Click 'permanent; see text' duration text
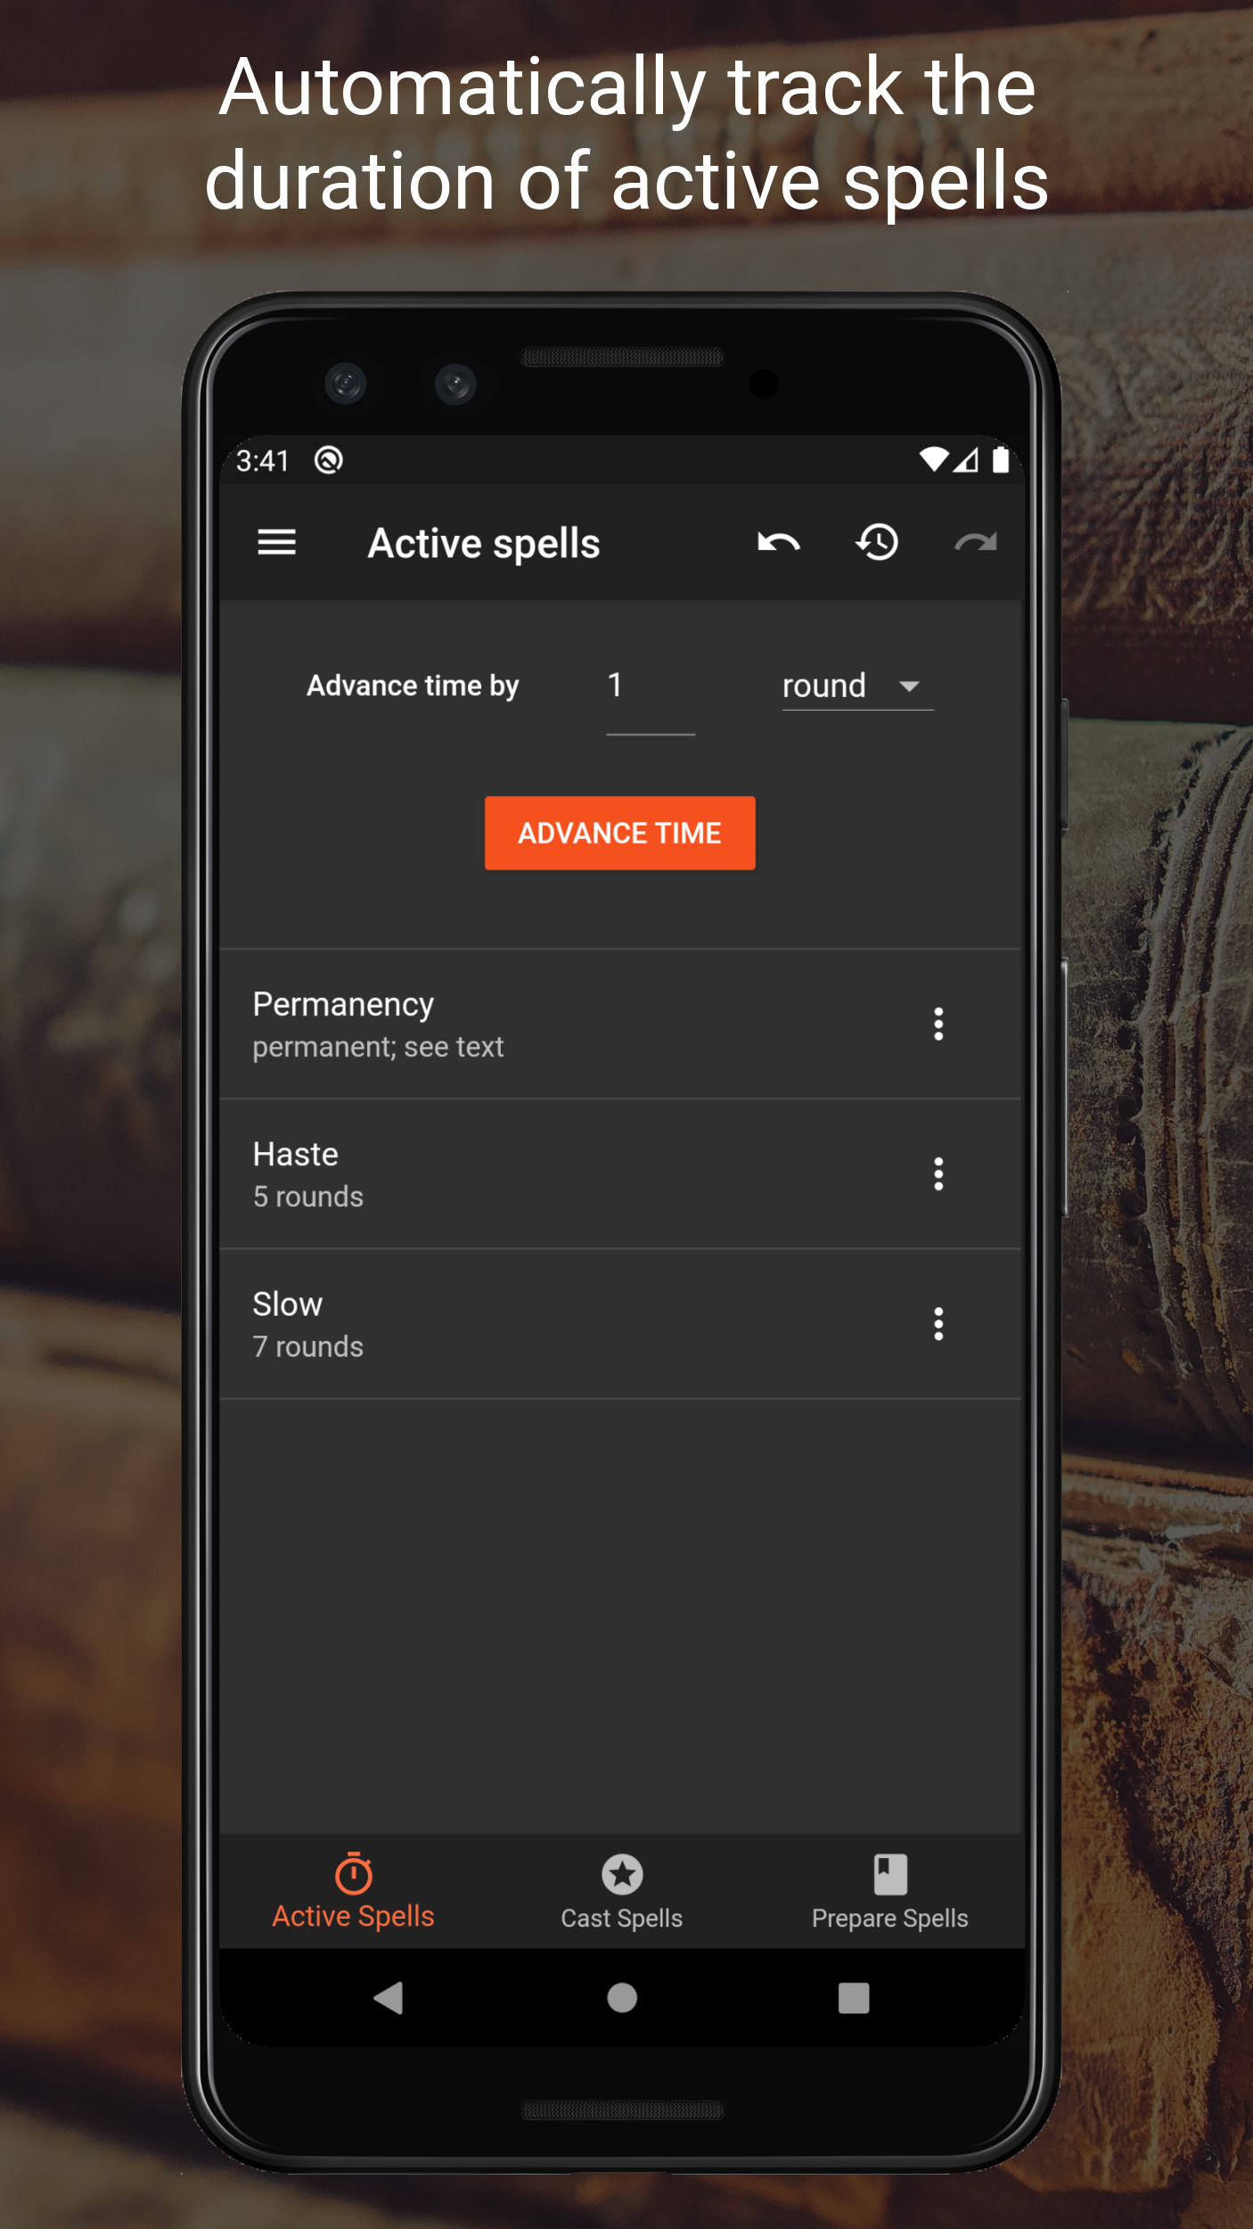Image resolution: width=1253 pixels, height=2229 pixels. point(378,1047)
